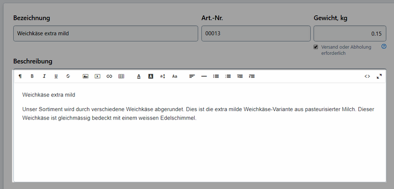Click the Art.-Nr. input field
Image resolution: width=394 pixels, height=189 pixels.
click(256, 33)
